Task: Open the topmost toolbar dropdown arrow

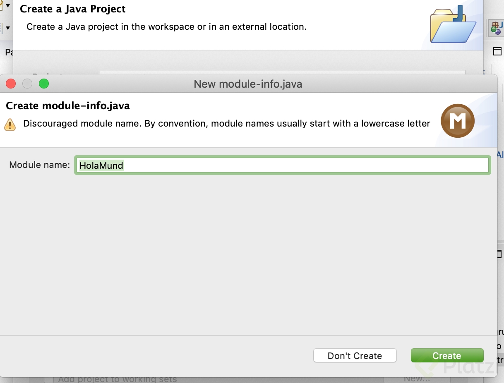Action: tap(7, 5)
